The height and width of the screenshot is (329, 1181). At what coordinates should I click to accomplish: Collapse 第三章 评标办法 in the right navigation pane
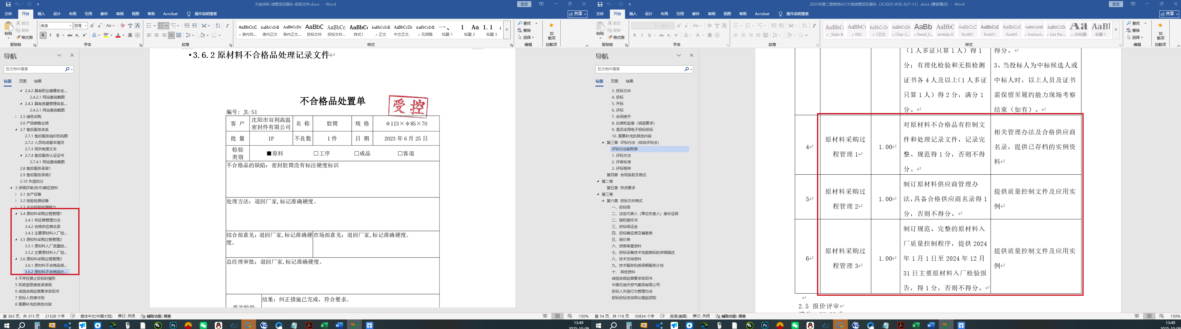click(603, 143)
